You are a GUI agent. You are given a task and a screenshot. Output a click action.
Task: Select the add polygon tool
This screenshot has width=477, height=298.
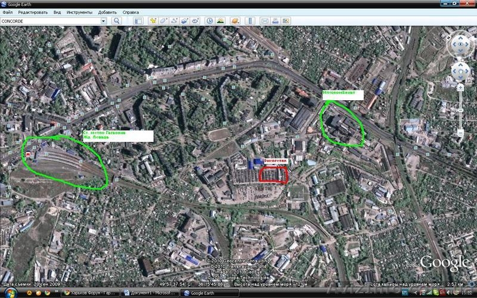pos(163,21)
